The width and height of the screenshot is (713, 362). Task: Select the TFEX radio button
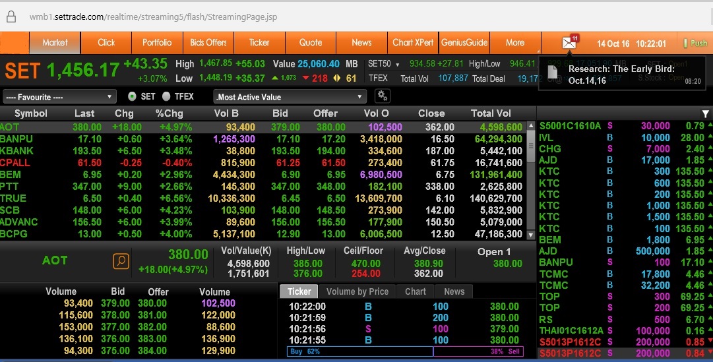click(x=166, y=96)
